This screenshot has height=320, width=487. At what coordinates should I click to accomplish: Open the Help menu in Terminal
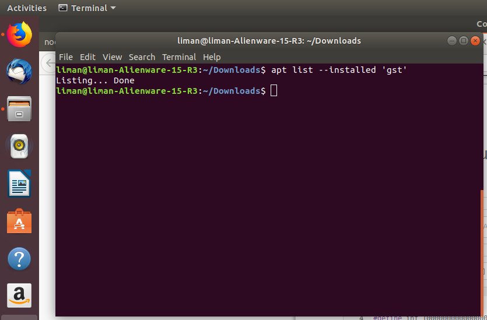click(212, 57)
